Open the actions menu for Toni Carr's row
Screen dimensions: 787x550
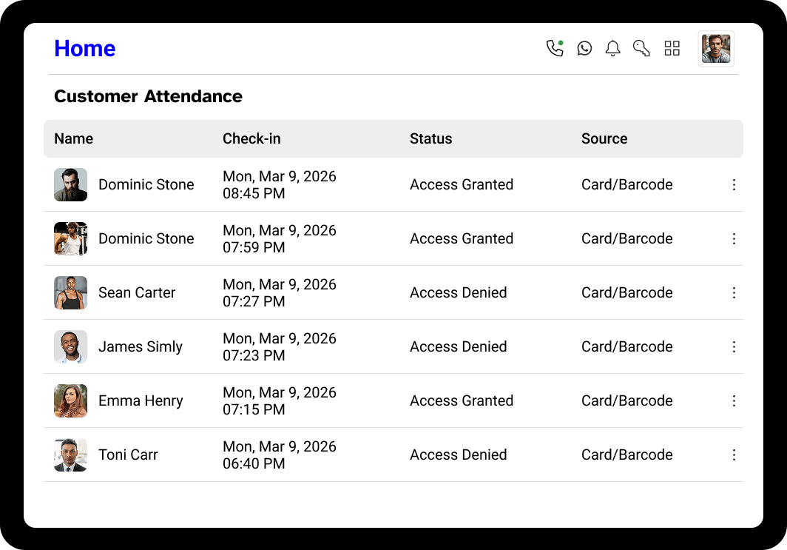pyautogui.click(x=734, y=455)
